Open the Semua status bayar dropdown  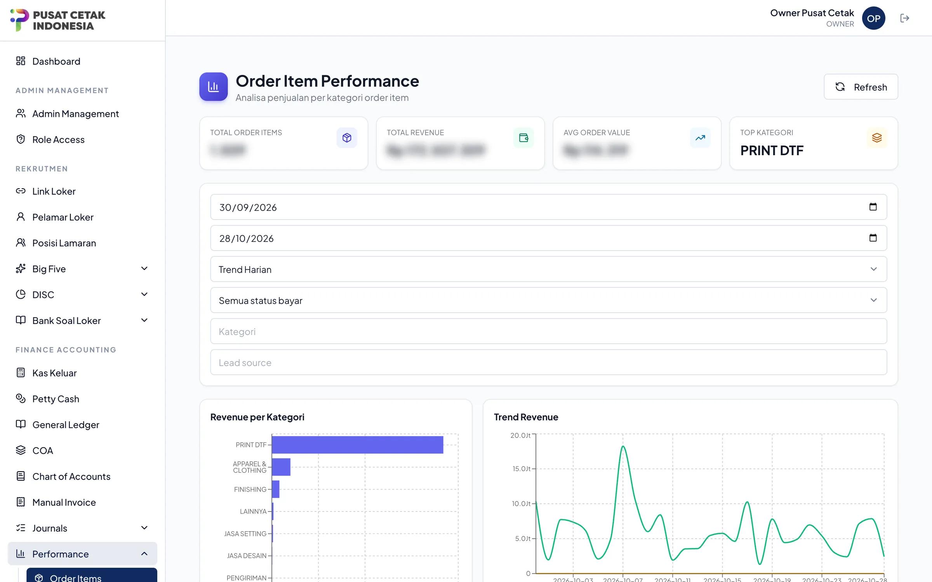tap(548, 300)
